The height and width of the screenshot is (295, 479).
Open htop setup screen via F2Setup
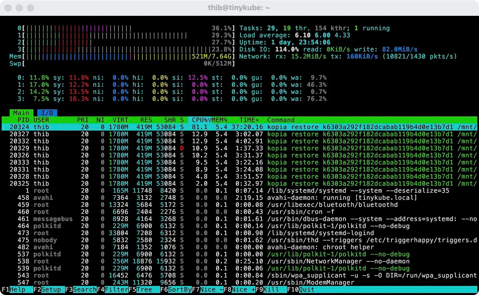[48, 289]
